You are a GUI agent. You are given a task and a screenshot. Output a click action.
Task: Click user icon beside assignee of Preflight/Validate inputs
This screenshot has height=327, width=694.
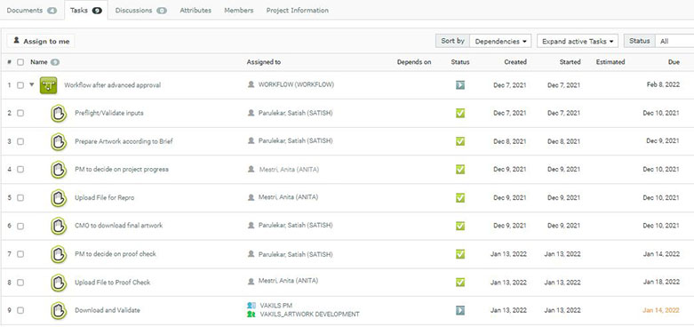(251, 113)
